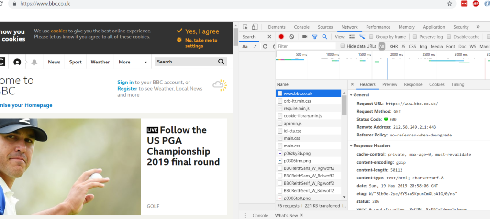View the Response tab of request

click(x=413, y=84)
